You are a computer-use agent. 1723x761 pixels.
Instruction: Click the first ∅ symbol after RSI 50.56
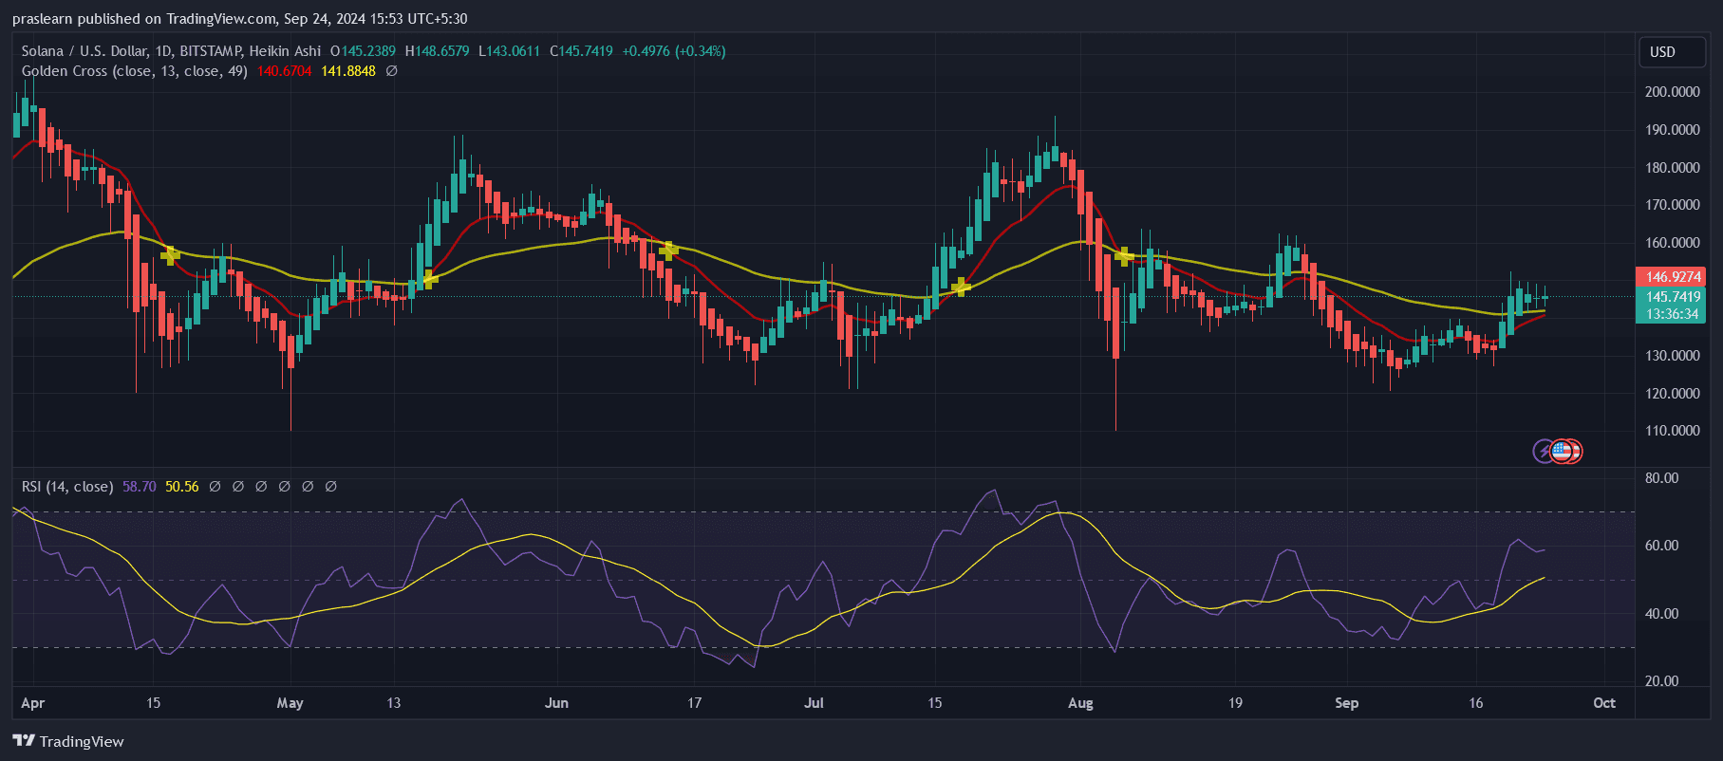click(x=215, y=487)
